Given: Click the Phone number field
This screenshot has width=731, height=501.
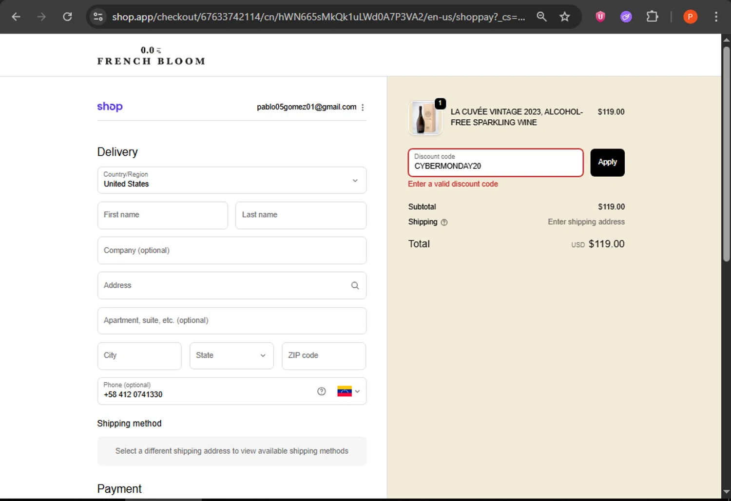Looking at the screenshot, I should pyautogui.click(x=232, y=391).
